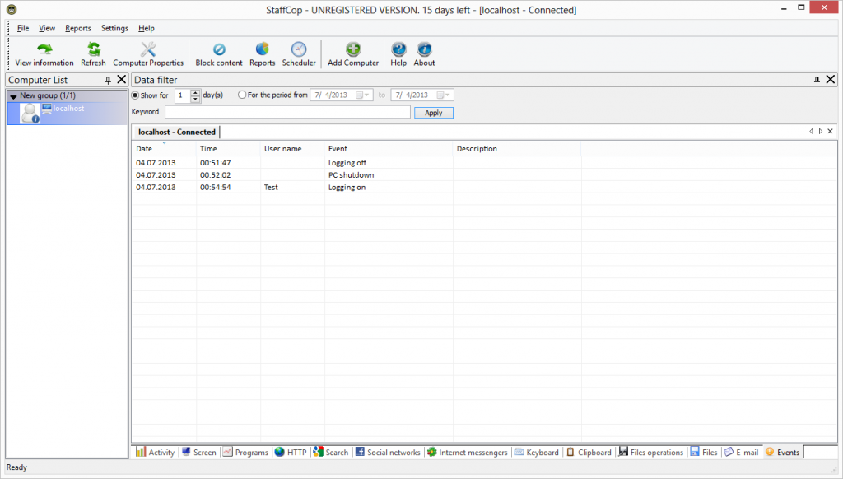Collapse the New group (1/1) tree node
This screenshot has height=479, width=843.
point(13,96)
